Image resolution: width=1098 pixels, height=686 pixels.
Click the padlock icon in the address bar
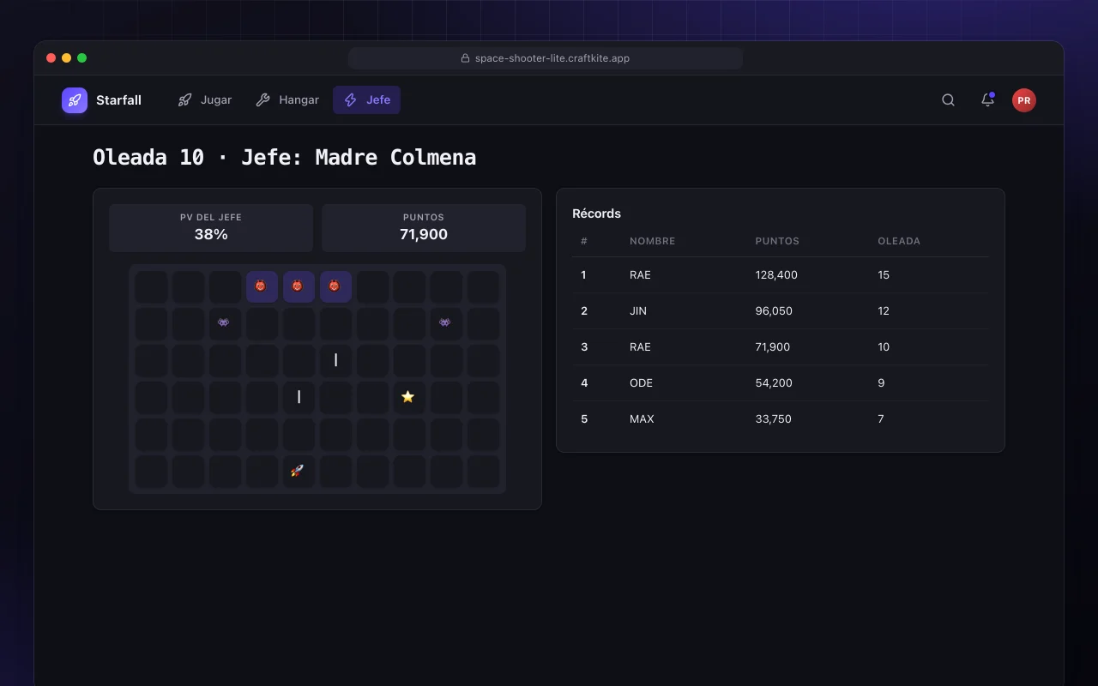(x=465, y=58)
